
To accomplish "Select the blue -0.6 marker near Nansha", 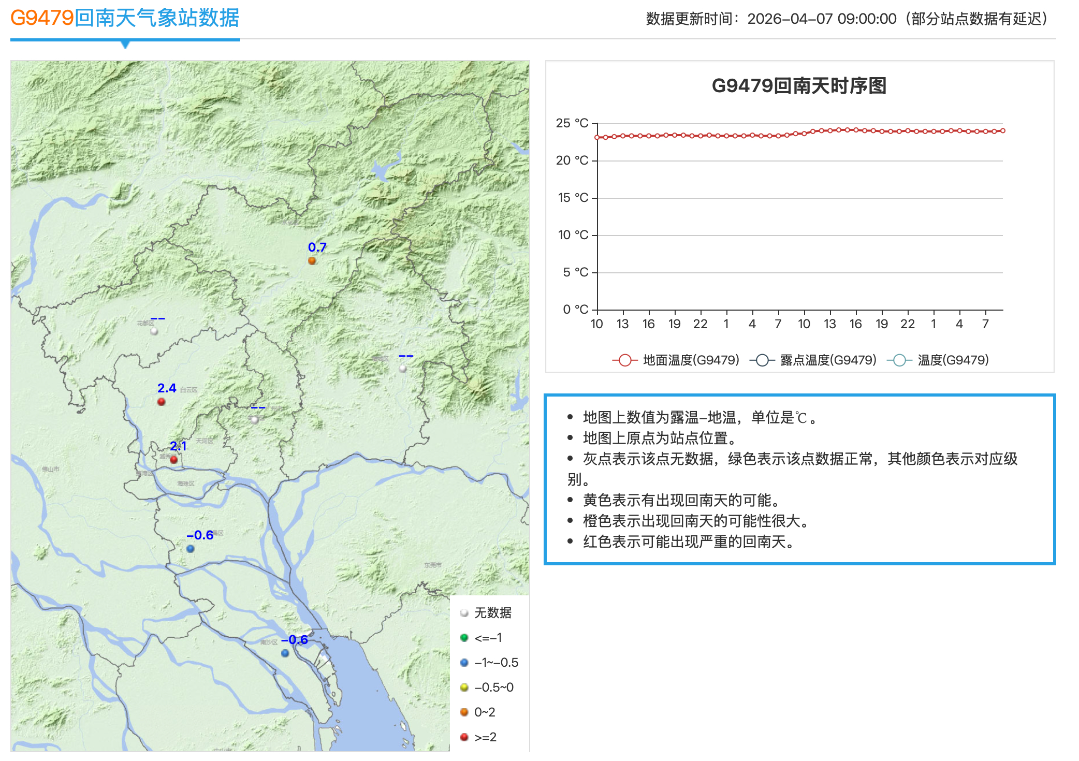I will 285,653.
